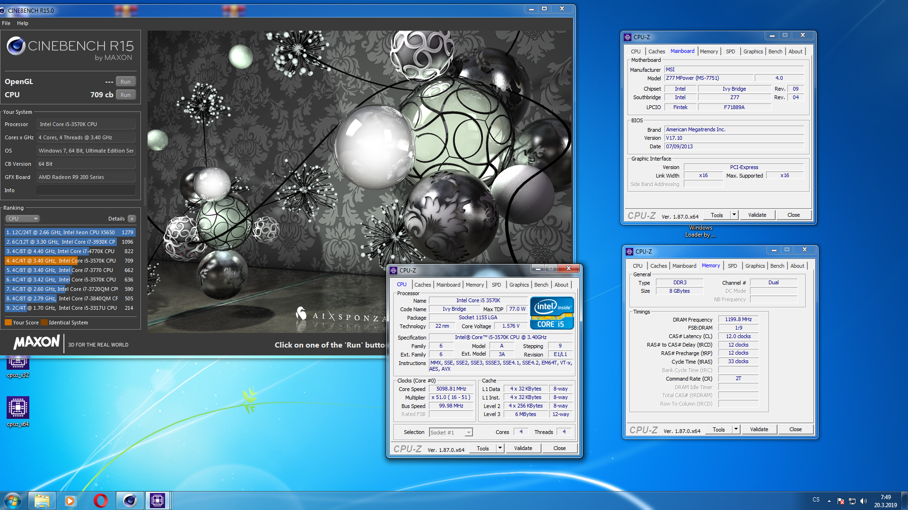Switch to Bench tab in front CPU-Z window

pyautogui.click(x=541, y=285)
